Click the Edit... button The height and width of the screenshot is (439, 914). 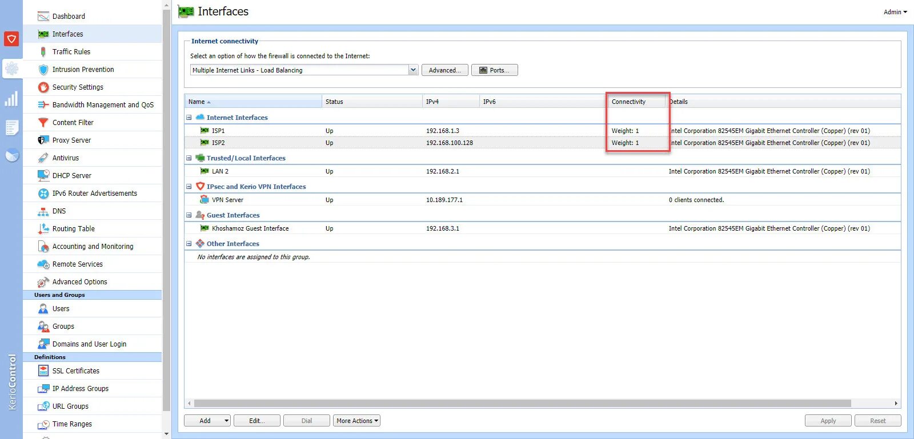pos(257,421)
